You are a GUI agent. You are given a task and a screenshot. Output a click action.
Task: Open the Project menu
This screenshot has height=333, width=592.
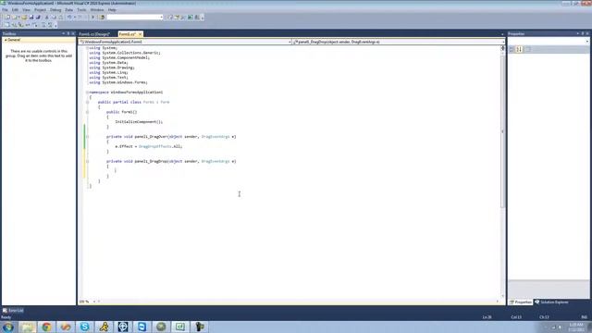(x=40, y=10)
